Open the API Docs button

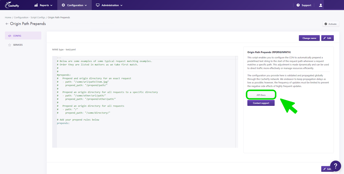point(261,95)
